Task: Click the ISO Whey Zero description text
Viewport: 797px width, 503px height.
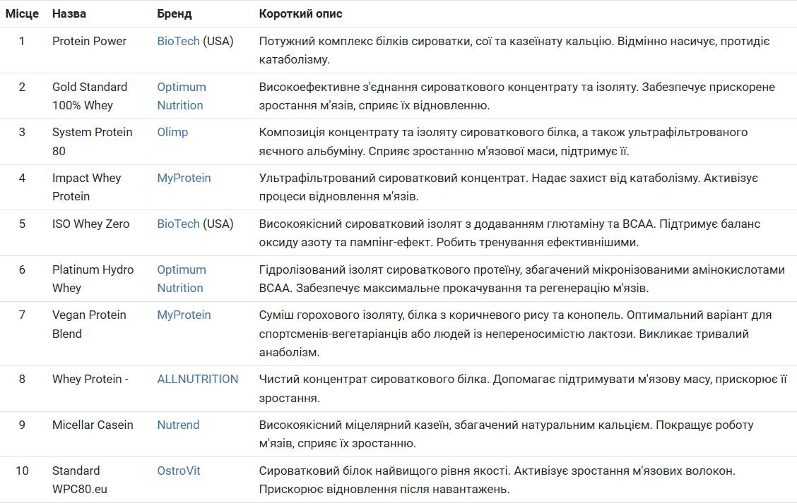Action: [x=509, y=233]
